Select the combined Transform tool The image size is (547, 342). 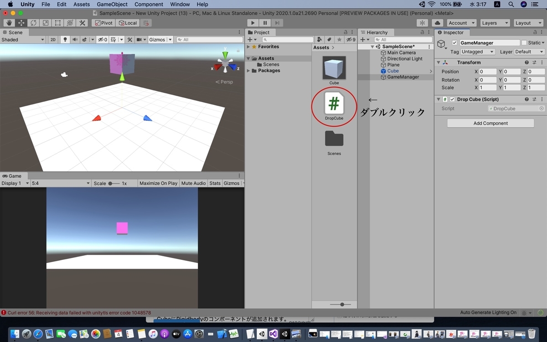[70, 23]
